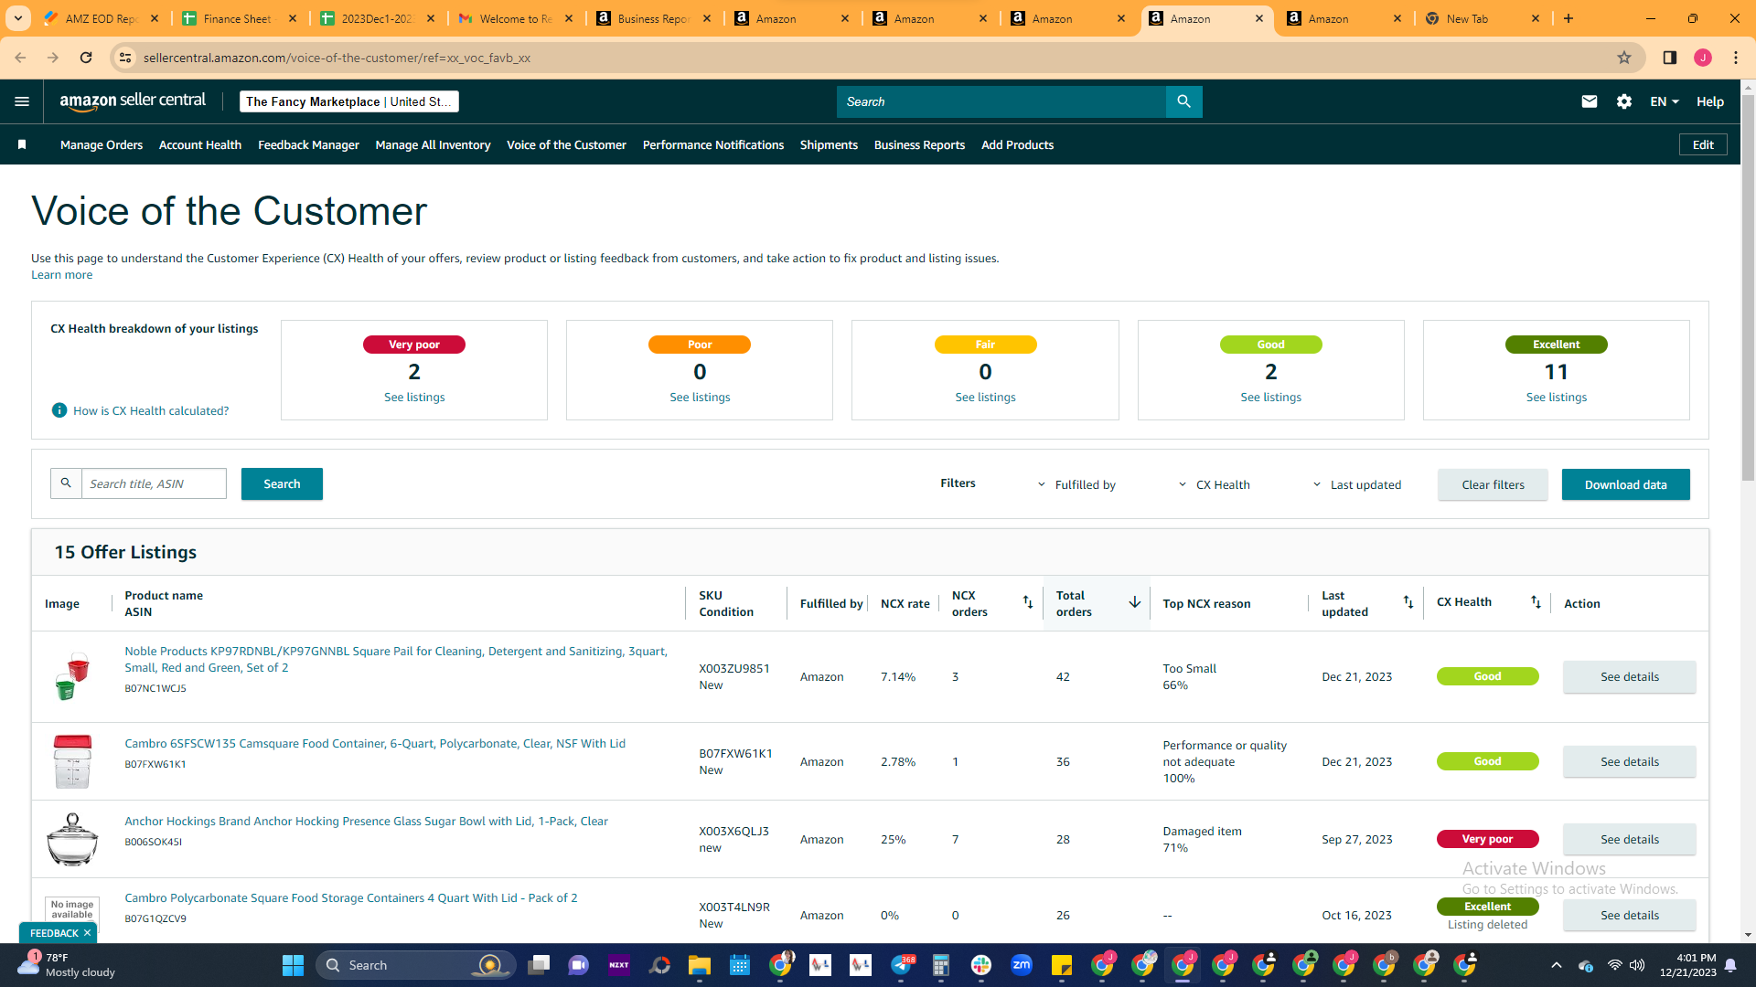Click the orange Poor status pill
Image resolution: width=1756 pixels, height=987 pixels.
700,345
